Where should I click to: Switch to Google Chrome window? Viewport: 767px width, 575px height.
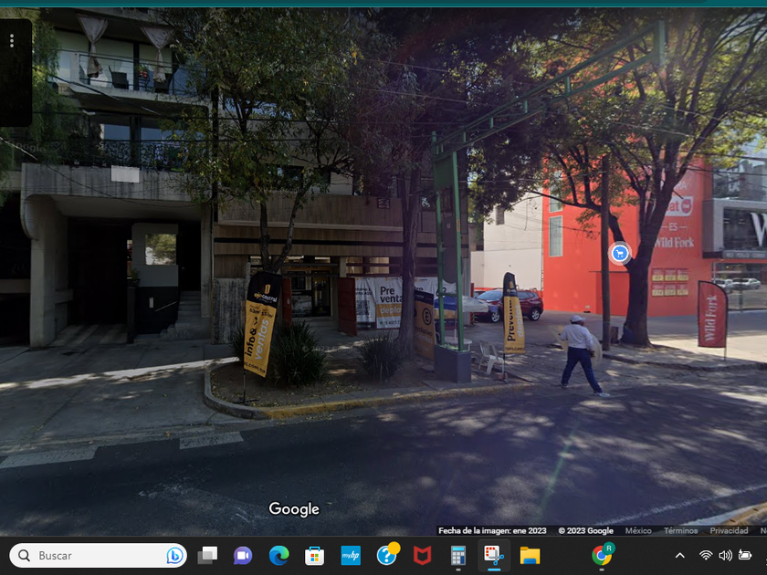click(x=602, y=555)
